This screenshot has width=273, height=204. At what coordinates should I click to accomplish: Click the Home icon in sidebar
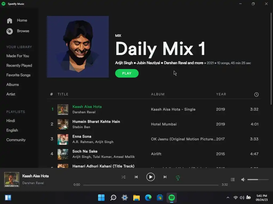pos(10,21)
